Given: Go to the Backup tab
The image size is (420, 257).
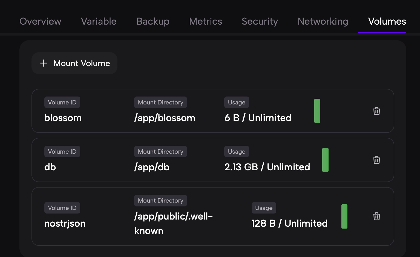Looking at the screenshot, I should click(x=153, y=21).
